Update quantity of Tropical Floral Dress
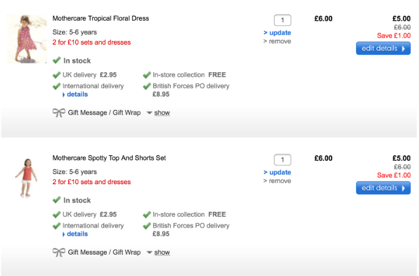Image resolution: width=419 pixels, height=276 pixels. 277,33
